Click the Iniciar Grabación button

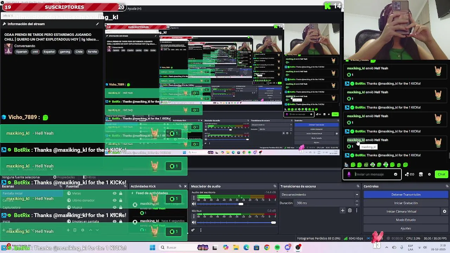[x=406, y=203]
